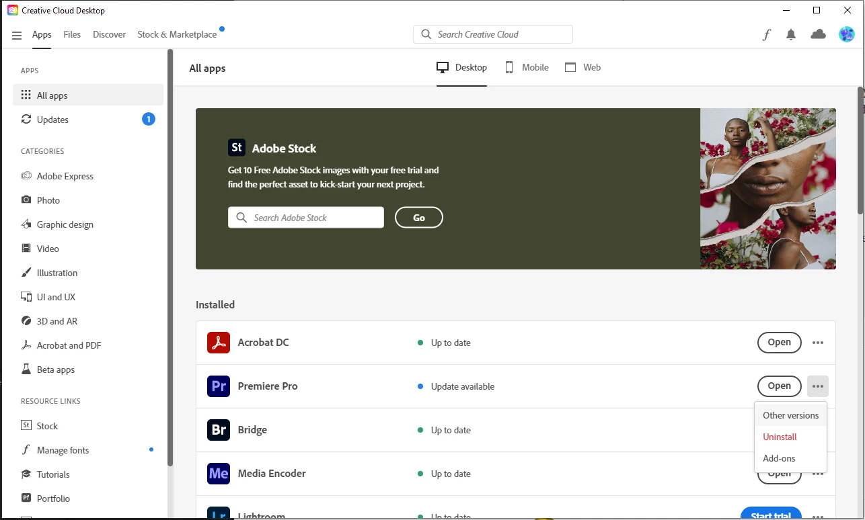The height and width of the screenshot is (520, 865).
Task: Click the Adobe Stock banner photo
Action: coord(768,189)
